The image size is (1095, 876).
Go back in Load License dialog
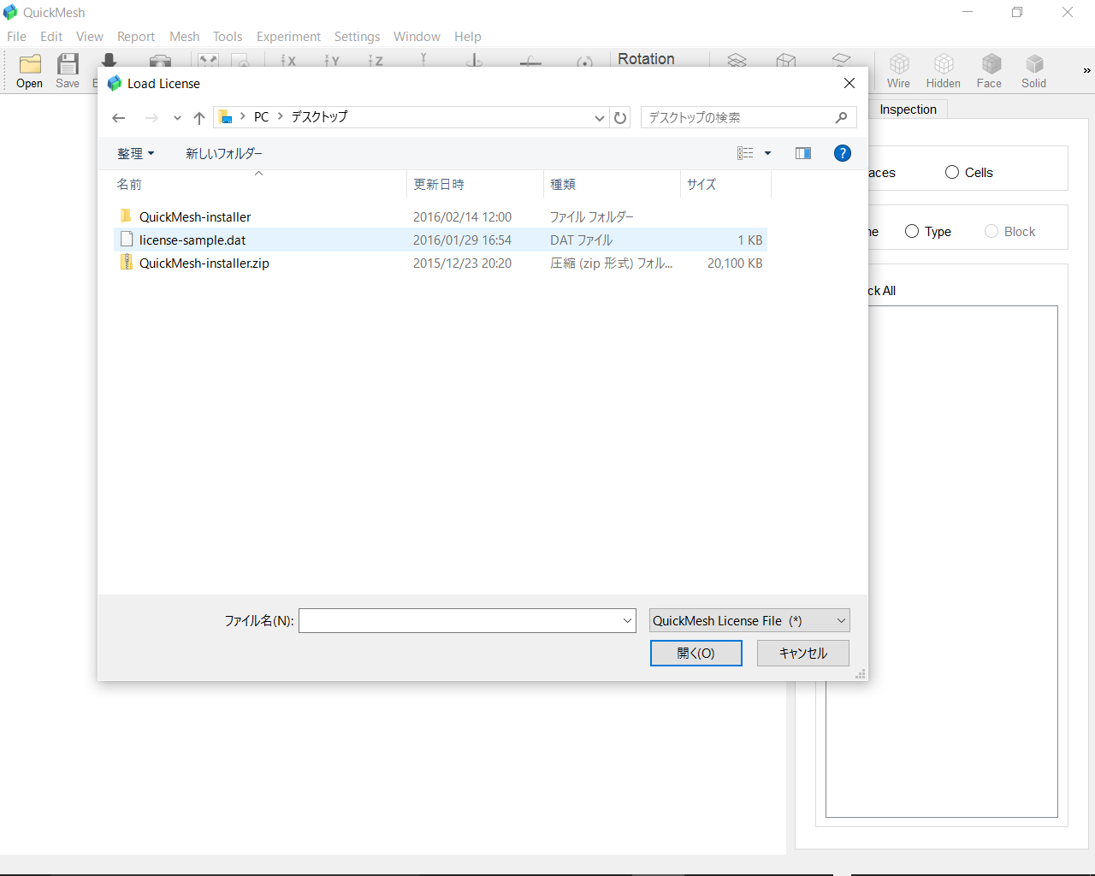click(119, 118)
